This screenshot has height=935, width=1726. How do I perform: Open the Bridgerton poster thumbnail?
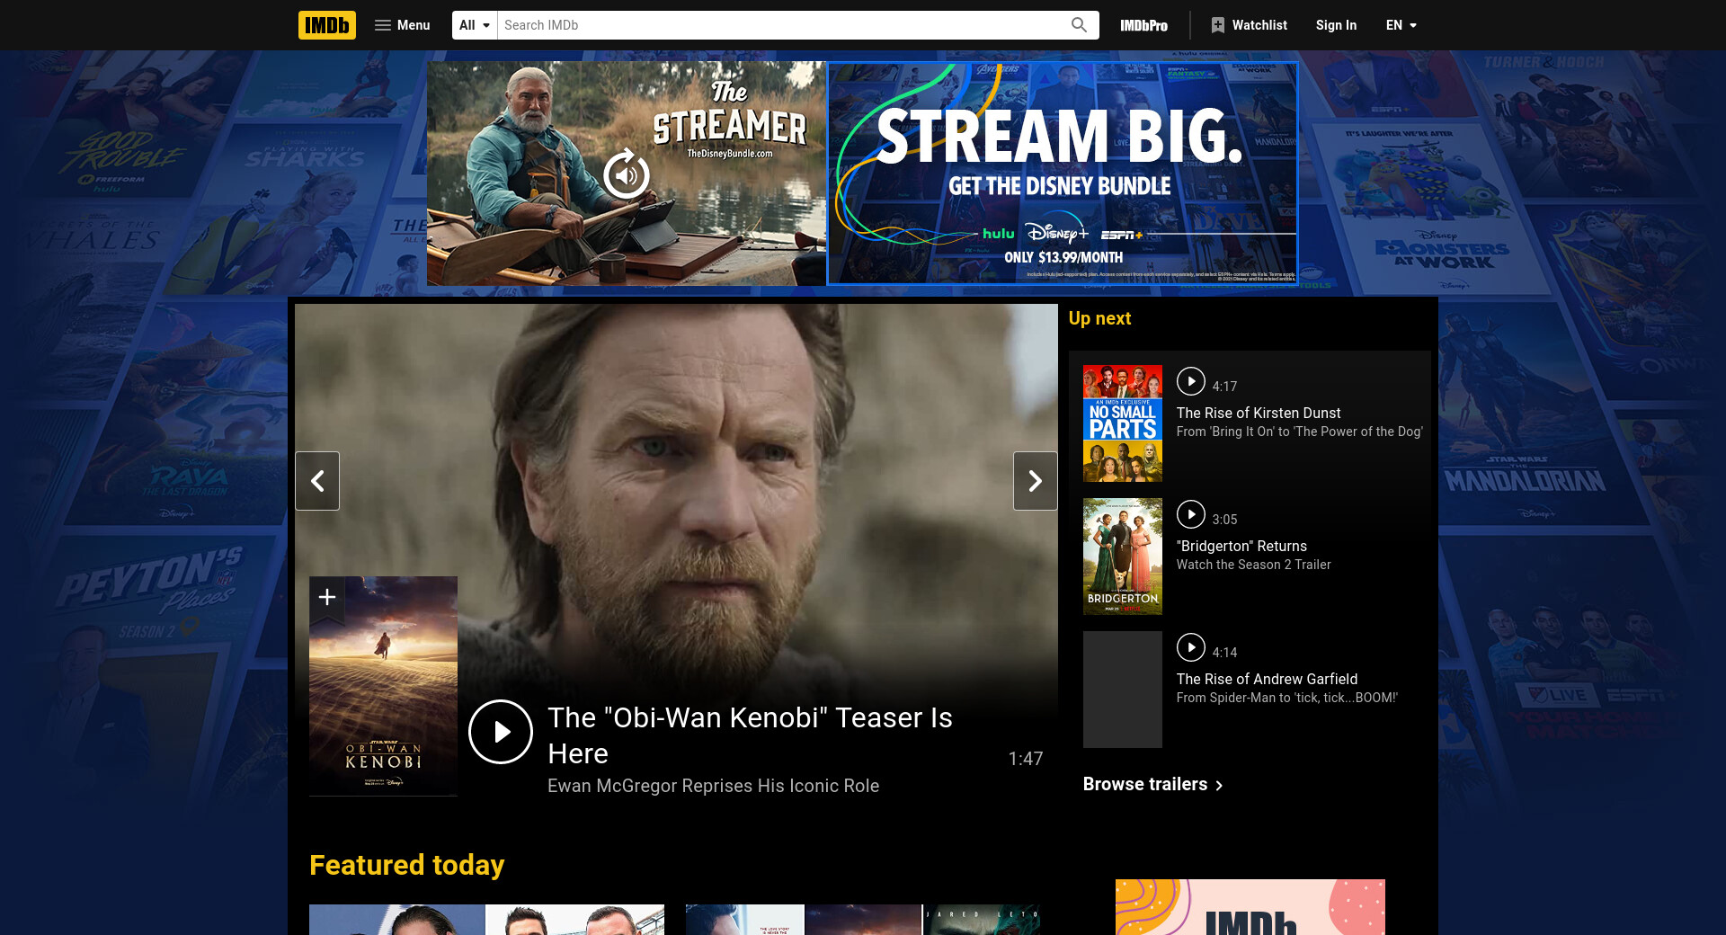pos(1123,557)
